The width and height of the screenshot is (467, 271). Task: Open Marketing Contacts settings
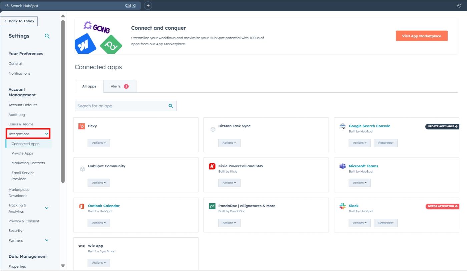28,163
